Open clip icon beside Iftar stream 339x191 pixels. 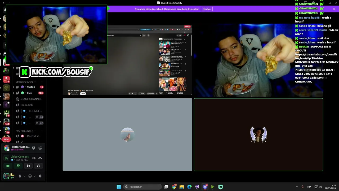click(x=40, y=148)
